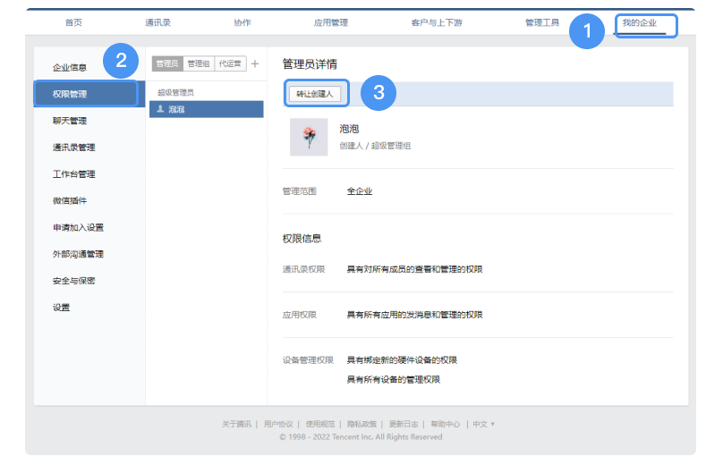Click the person icon beside 泡泡
The height and width of the screenshot is (456, 706).
coord(160,109)
